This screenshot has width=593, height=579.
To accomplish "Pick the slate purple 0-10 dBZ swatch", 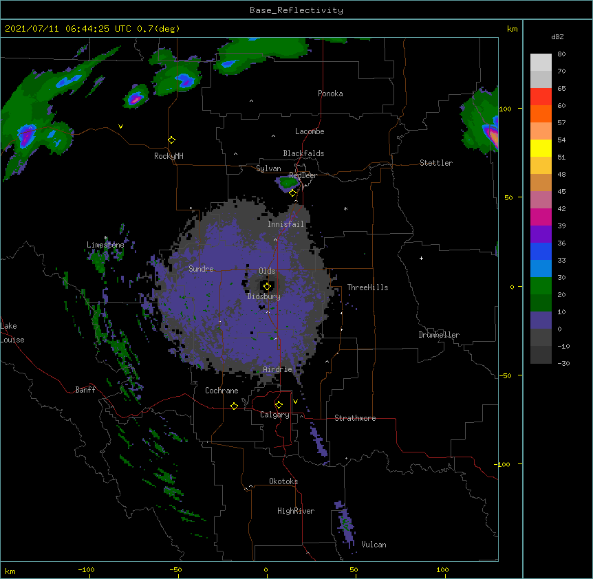I will (541, 320).
